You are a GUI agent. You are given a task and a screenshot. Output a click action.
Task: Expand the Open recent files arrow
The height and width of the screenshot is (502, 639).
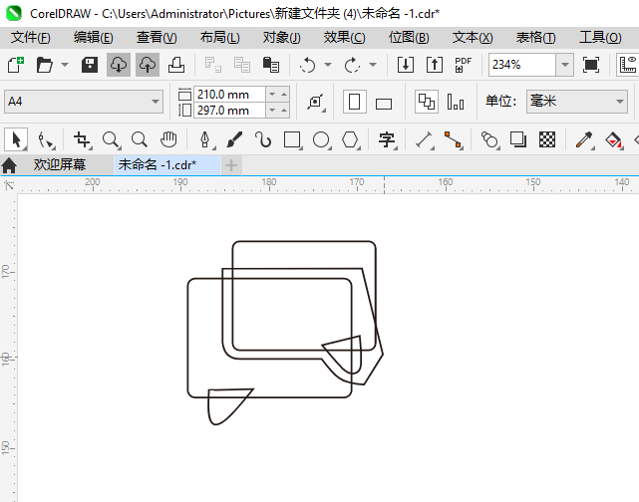coord(65,65)
